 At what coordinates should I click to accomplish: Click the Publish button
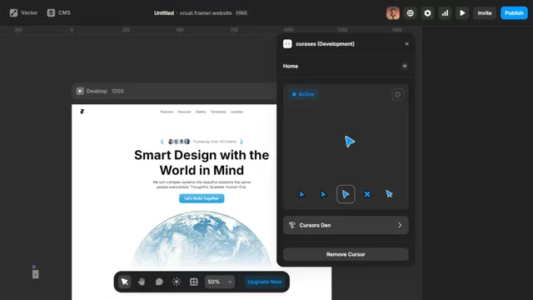pyautogui.click(x=514, y=13)
